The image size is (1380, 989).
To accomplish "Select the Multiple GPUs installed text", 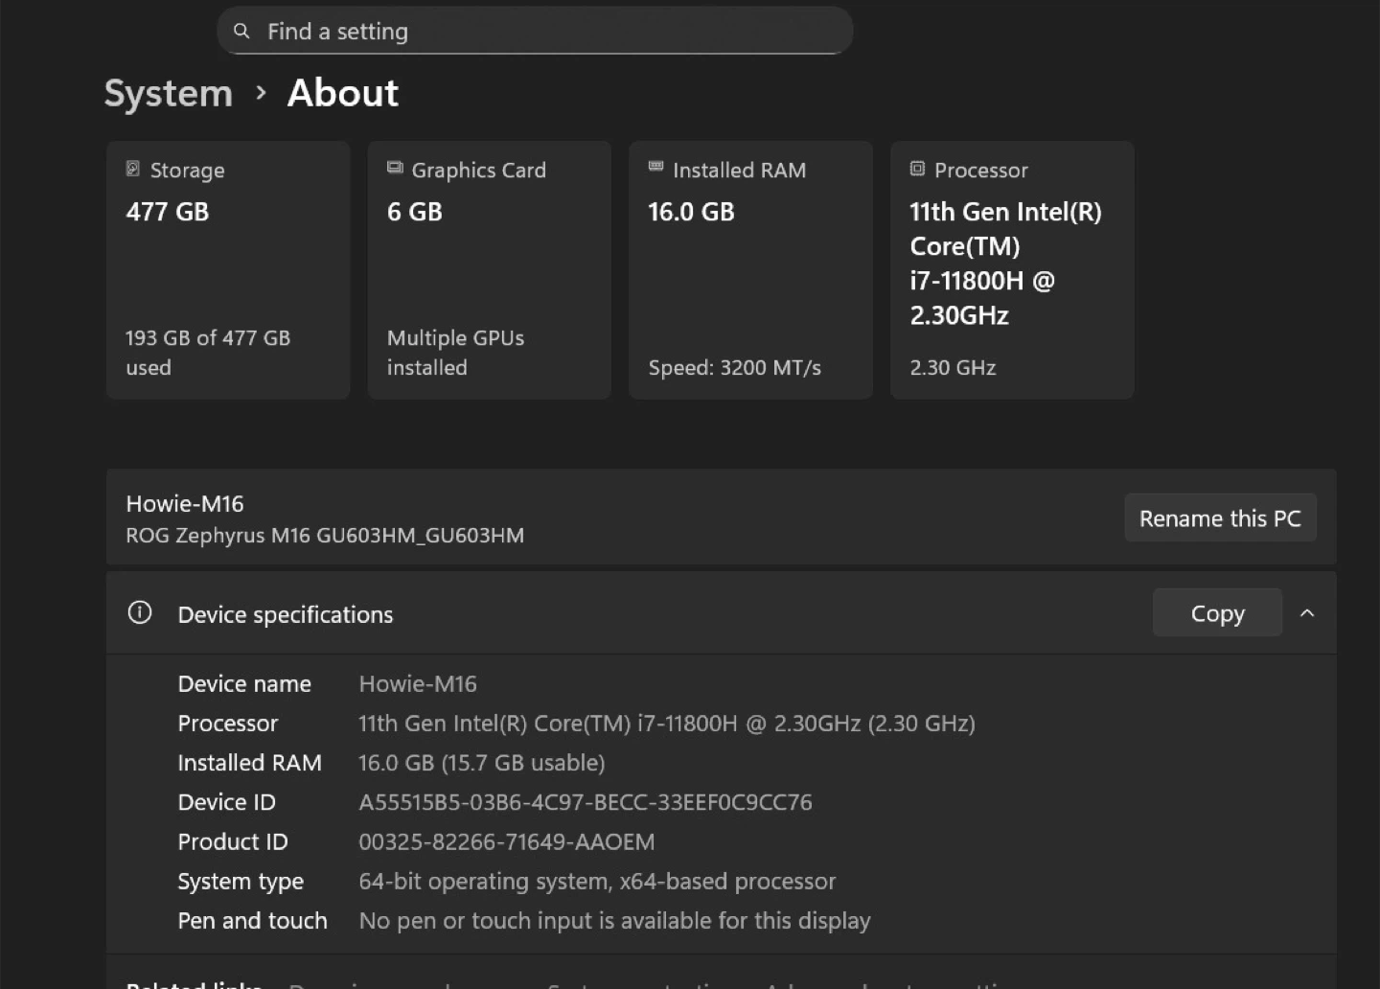I will click(x=455, y=353).
